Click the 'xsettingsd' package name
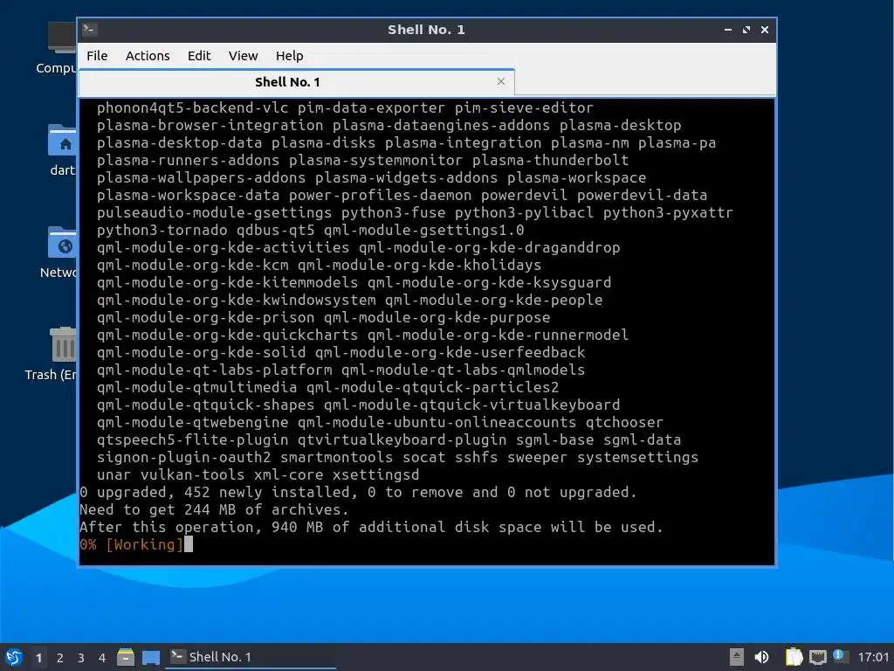894x671 pixels. 375,474
